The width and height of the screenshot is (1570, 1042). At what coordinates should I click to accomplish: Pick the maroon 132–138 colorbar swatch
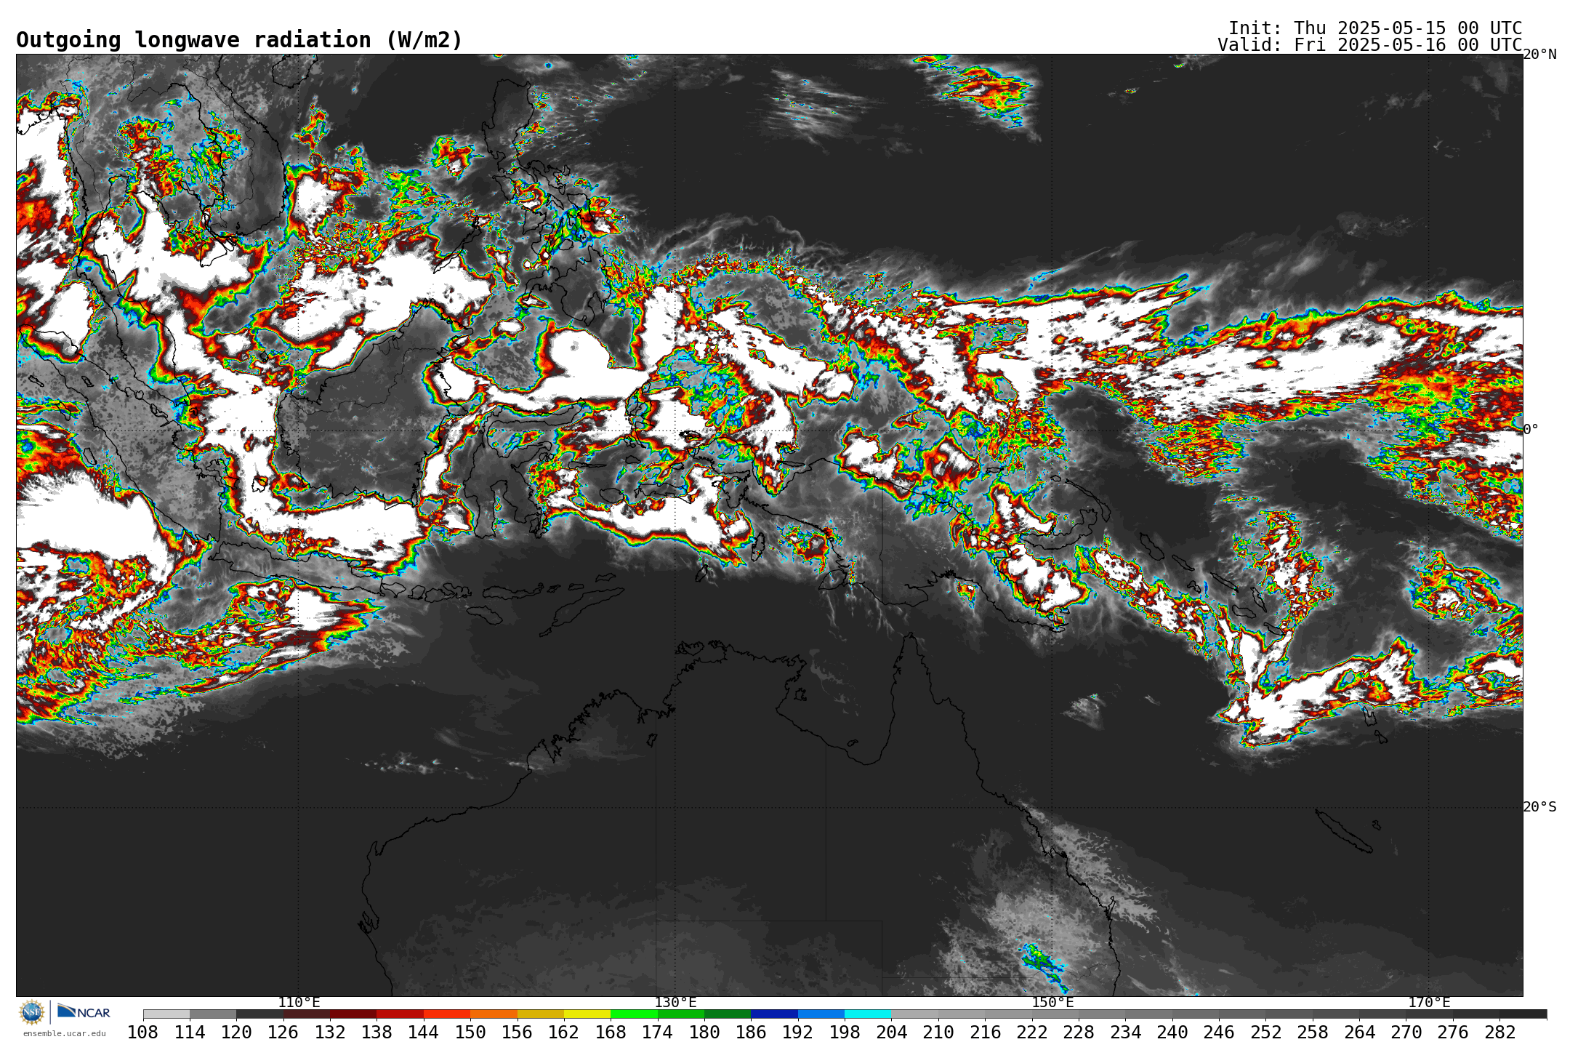pyautogui.click(x=353, y=1014)
